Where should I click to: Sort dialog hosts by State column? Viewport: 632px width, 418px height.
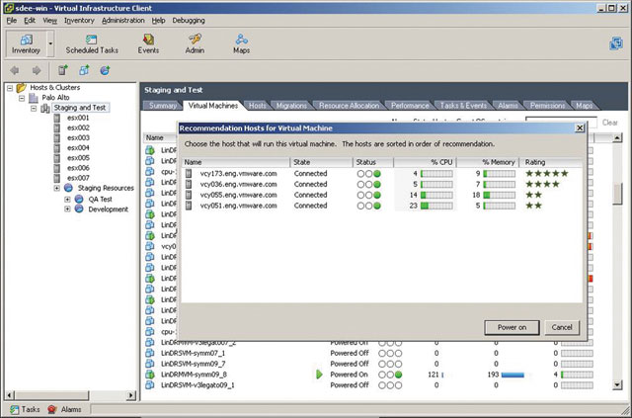pyautogui.click(x=321, y=162)
